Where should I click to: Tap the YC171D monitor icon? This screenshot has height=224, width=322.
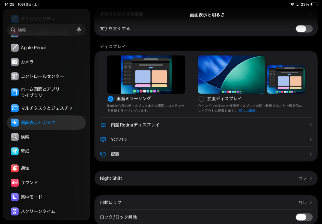click(103, 140)
